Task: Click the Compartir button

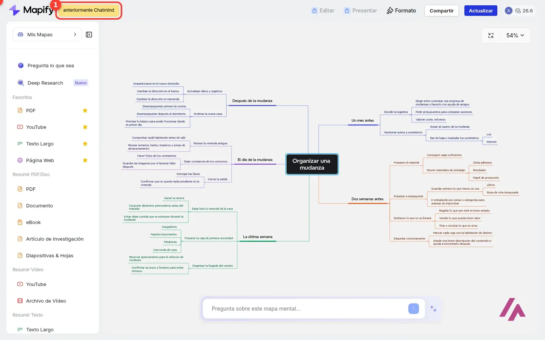Action: click(442, 11)
